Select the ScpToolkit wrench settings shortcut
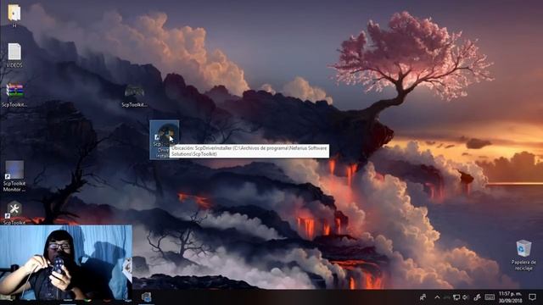543x305 pixels. tap(14, 213)
